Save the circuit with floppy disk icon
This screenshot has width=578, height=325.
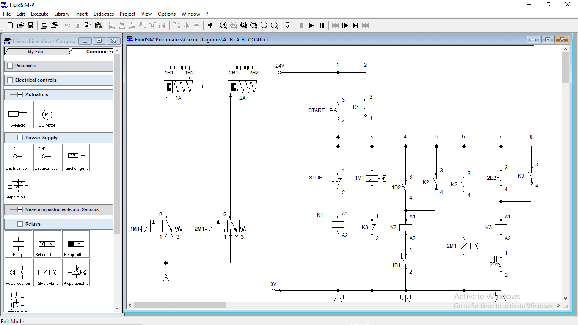tap(30, 25)
